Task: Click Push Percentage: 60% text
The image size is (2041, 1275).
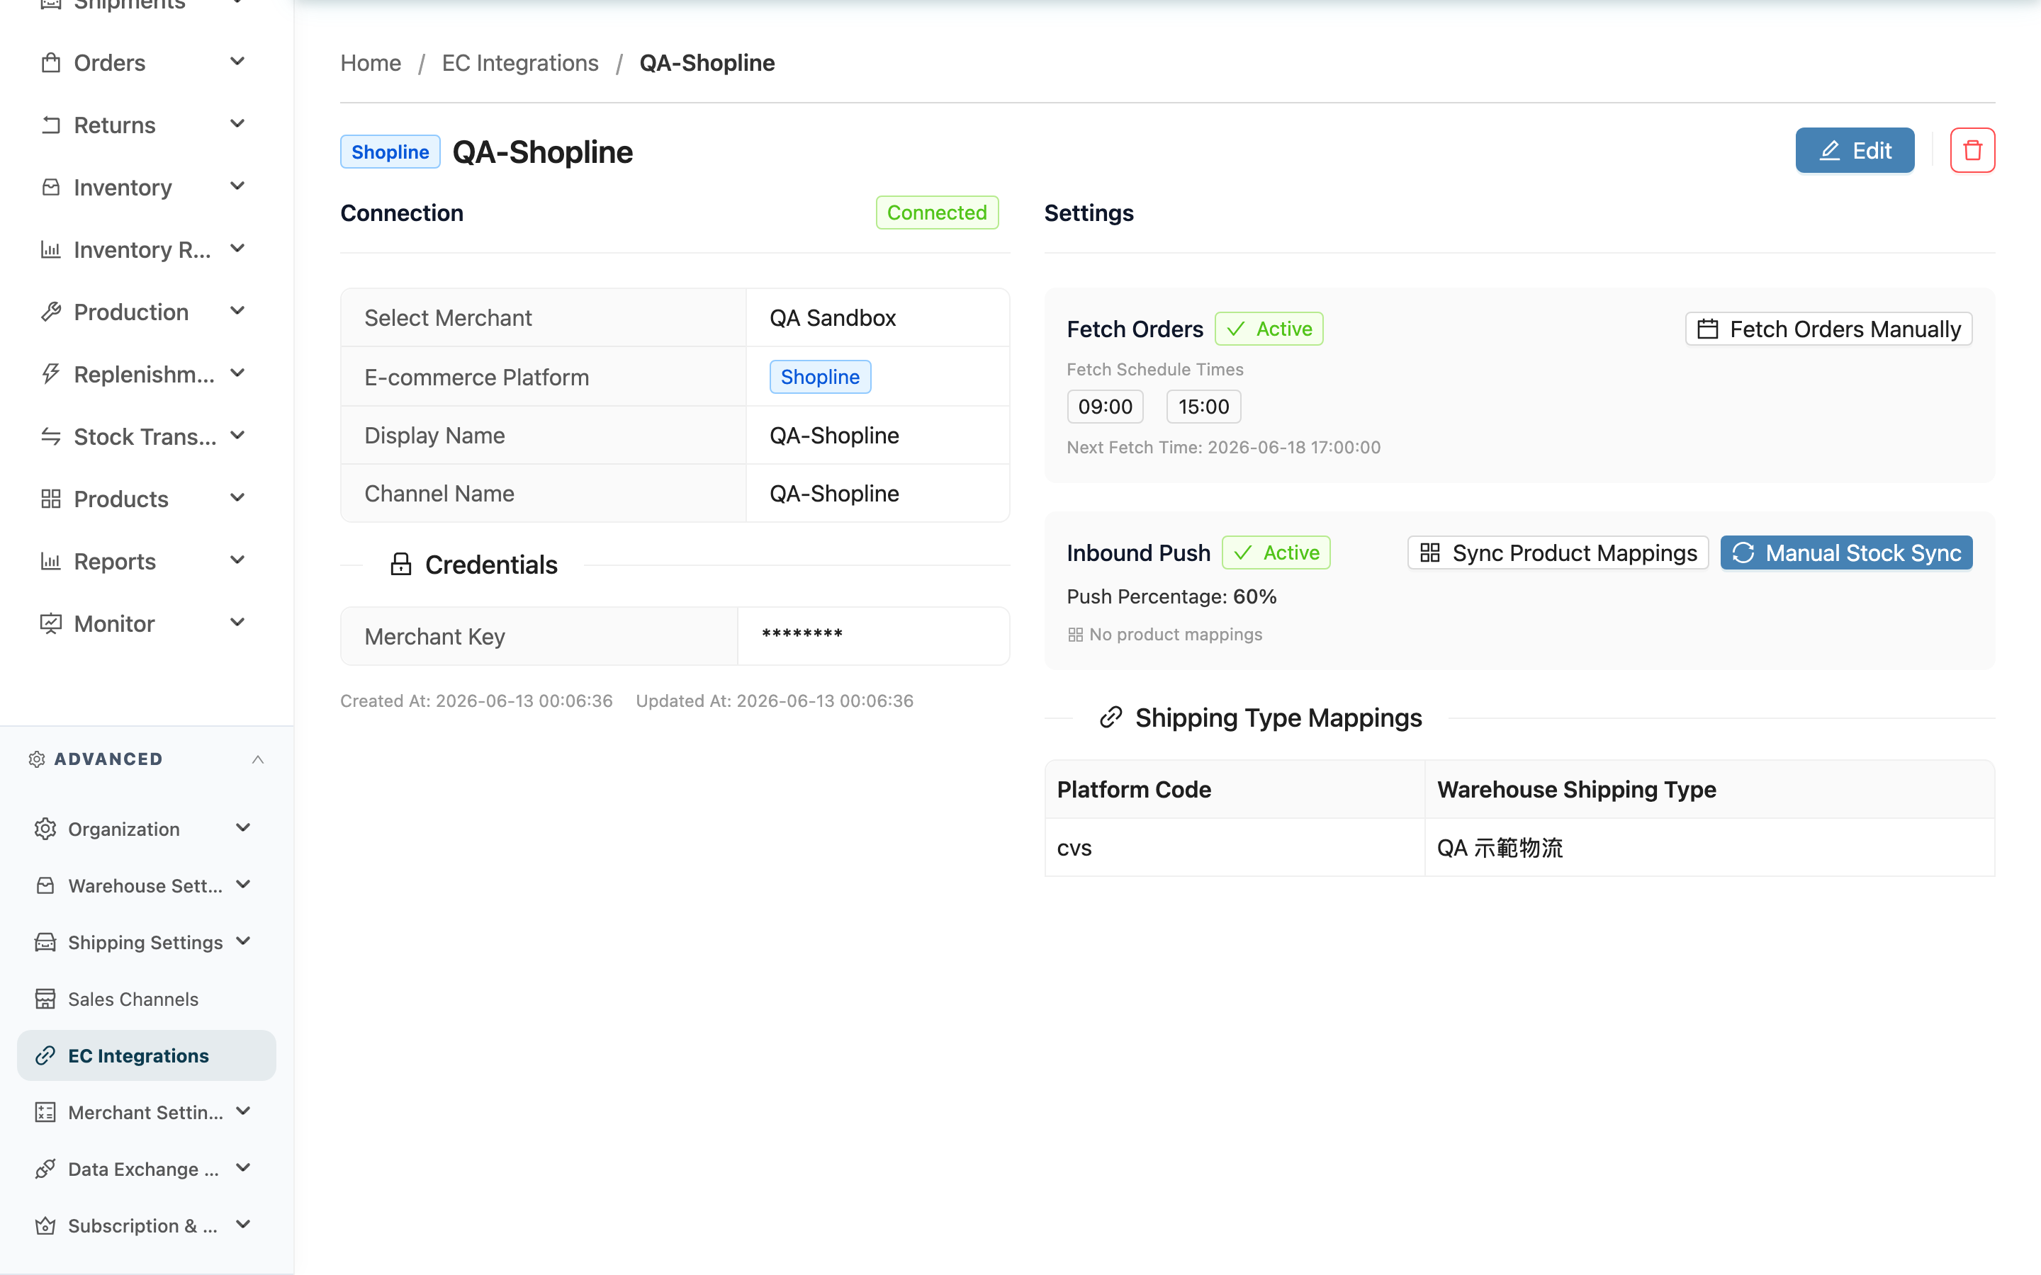Action: click(1171, 596)
